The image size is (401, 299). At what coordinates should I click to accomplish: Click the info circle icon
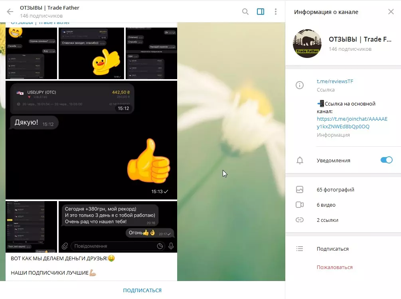[300, 85]
